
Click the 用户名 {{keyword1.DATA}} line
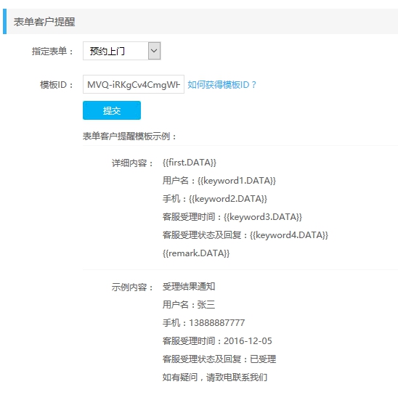click(x=219, y=181)
